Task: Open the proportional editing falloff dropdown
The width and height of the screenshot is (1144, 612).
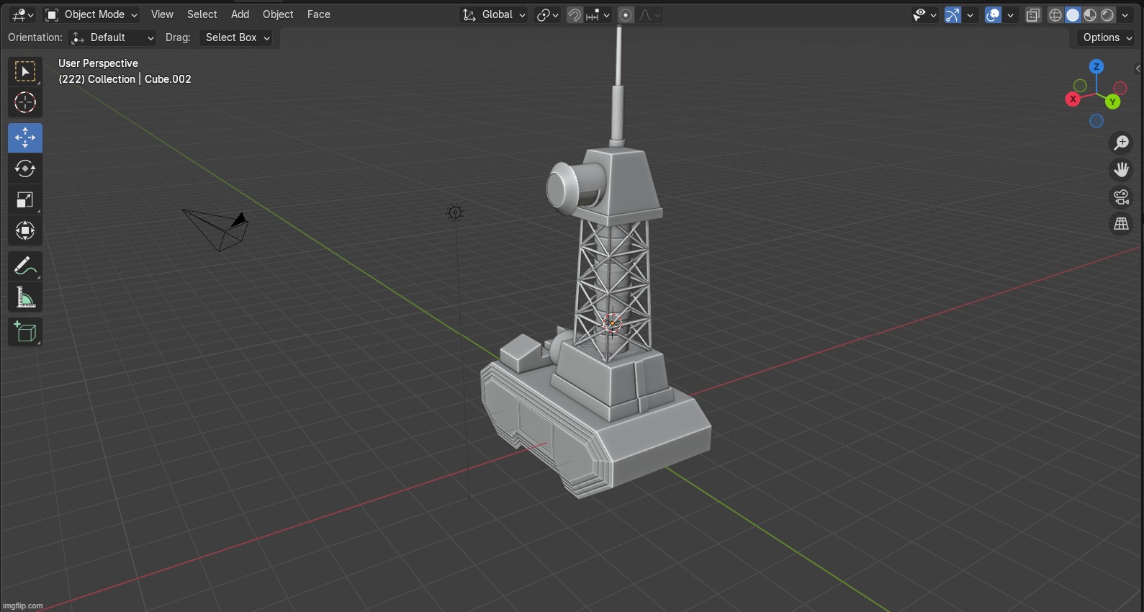Action: point(650,14)
